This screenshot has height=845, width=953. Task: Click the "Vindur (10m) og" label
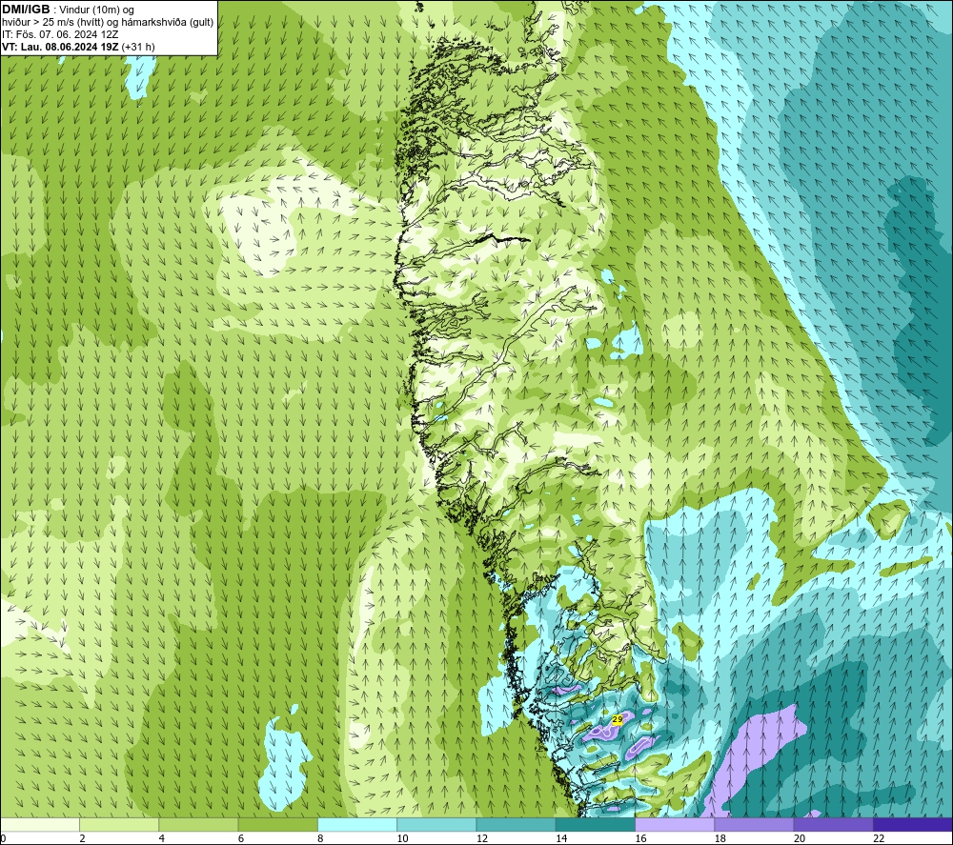tap(96, 10)
